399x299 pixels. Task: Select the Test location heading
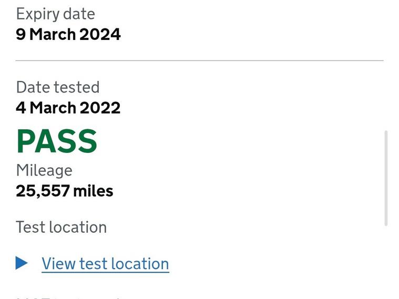tap(62, 227)
